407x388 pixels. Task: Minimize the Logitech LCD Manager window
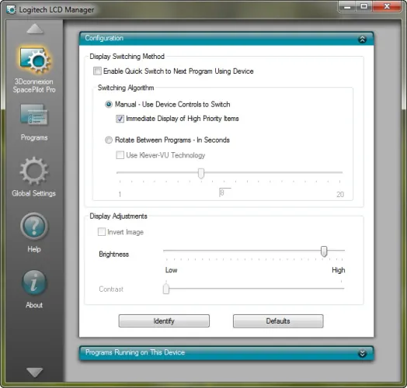[x=347, y=6]
